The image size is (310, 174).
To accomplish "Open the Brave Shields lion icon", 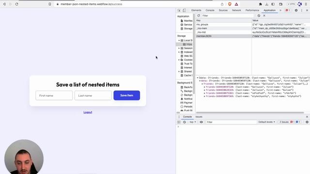I will click(x=230, y=4).
